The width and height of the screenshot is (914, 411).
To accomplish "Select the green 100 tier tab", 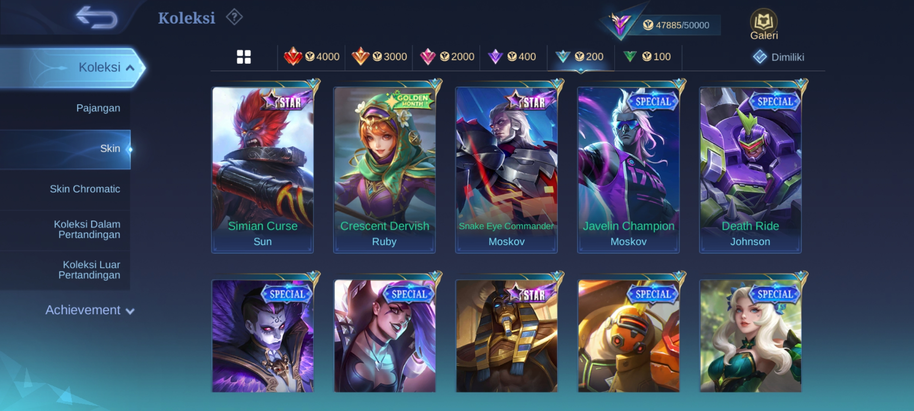I will point(647,57).
